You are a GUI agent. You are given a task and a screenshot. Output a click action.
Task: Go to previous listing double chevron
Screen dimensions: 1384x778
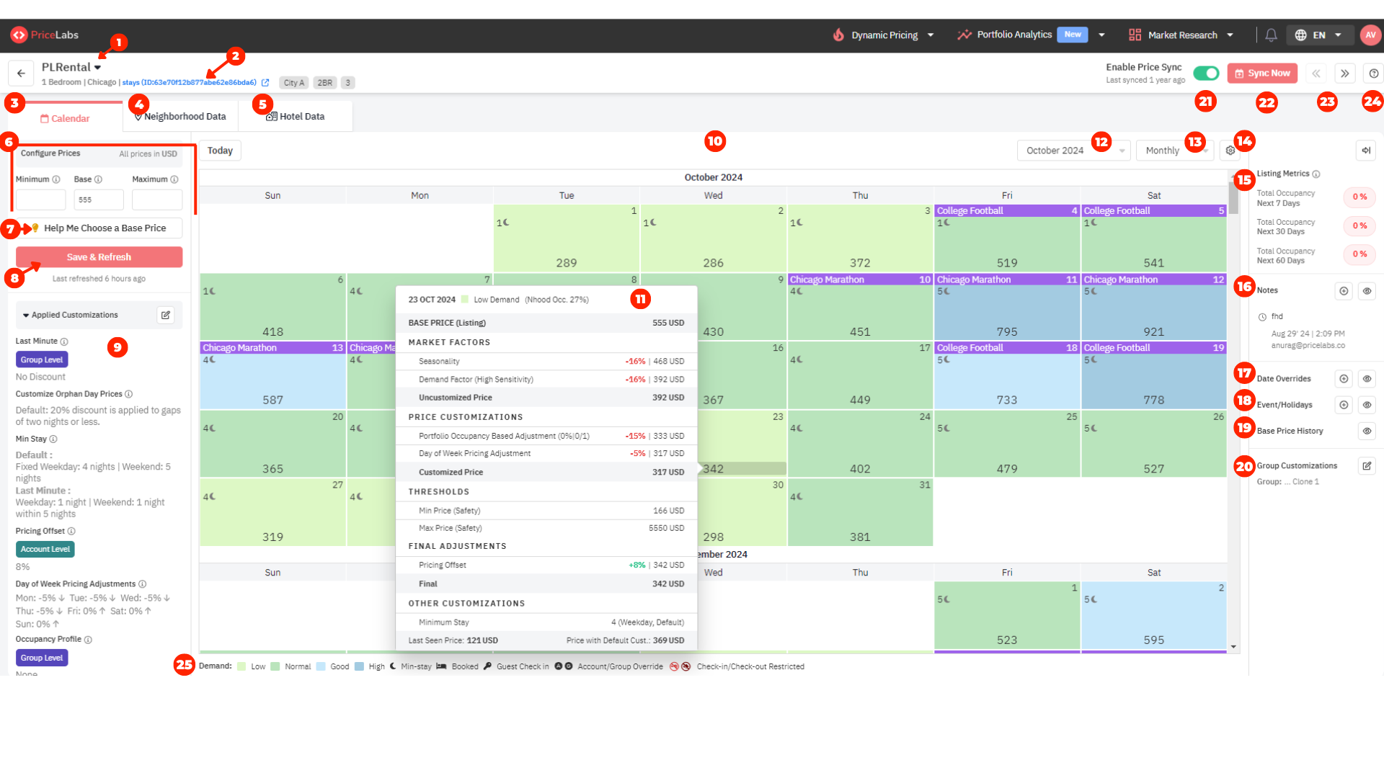pyautogui.click(x=1316, y=73)
